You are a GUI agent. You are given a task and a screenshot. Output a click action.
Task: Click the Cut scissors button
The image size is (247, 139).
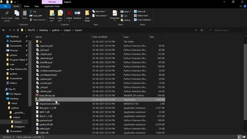click(x=33, y=11)
